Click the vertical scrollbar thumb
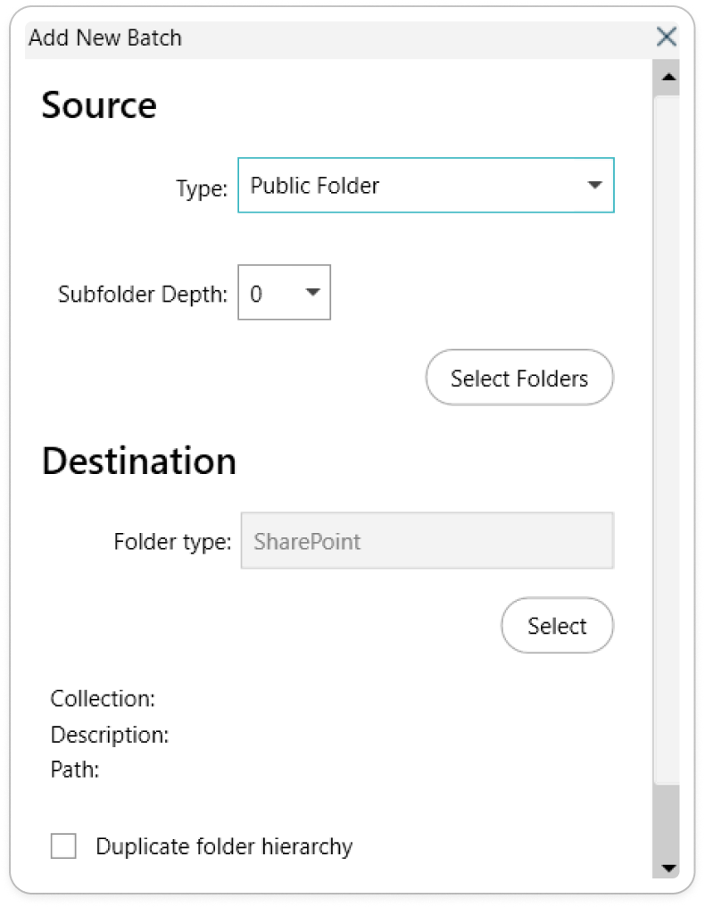 (667, 439)
